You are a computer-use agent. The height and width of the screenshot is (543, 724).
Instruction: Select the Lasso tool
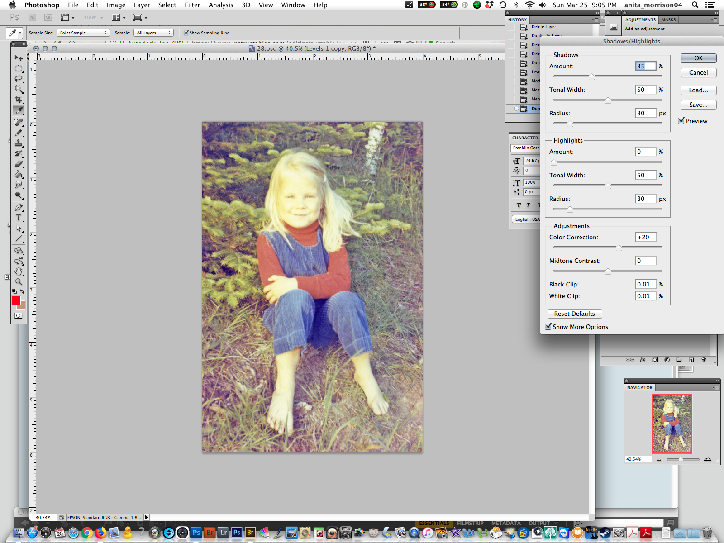(19, 79)
